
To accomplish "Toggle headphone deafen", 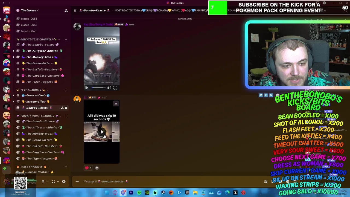I will pos(53,181).
